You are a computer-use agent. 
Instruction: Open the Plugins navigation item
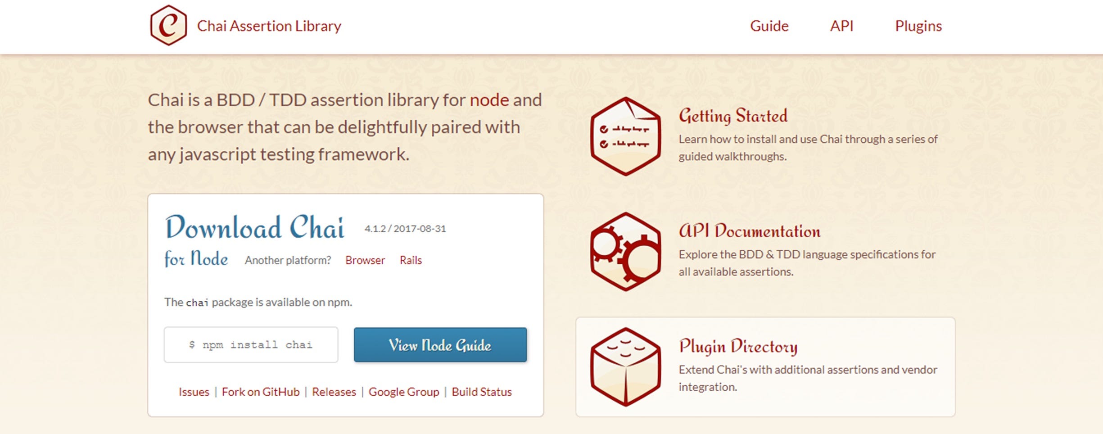pyautogui.click(x=918, y=26)
